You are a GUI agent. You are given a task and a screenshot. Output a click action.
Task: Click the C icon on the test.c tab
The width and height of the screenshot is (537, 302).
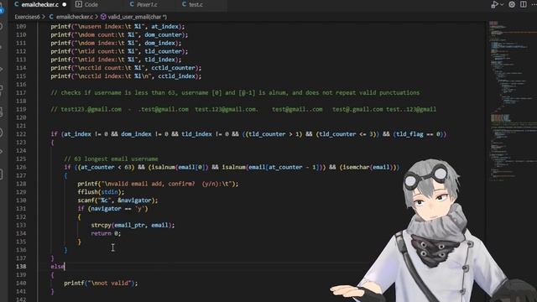click(184, 4)
